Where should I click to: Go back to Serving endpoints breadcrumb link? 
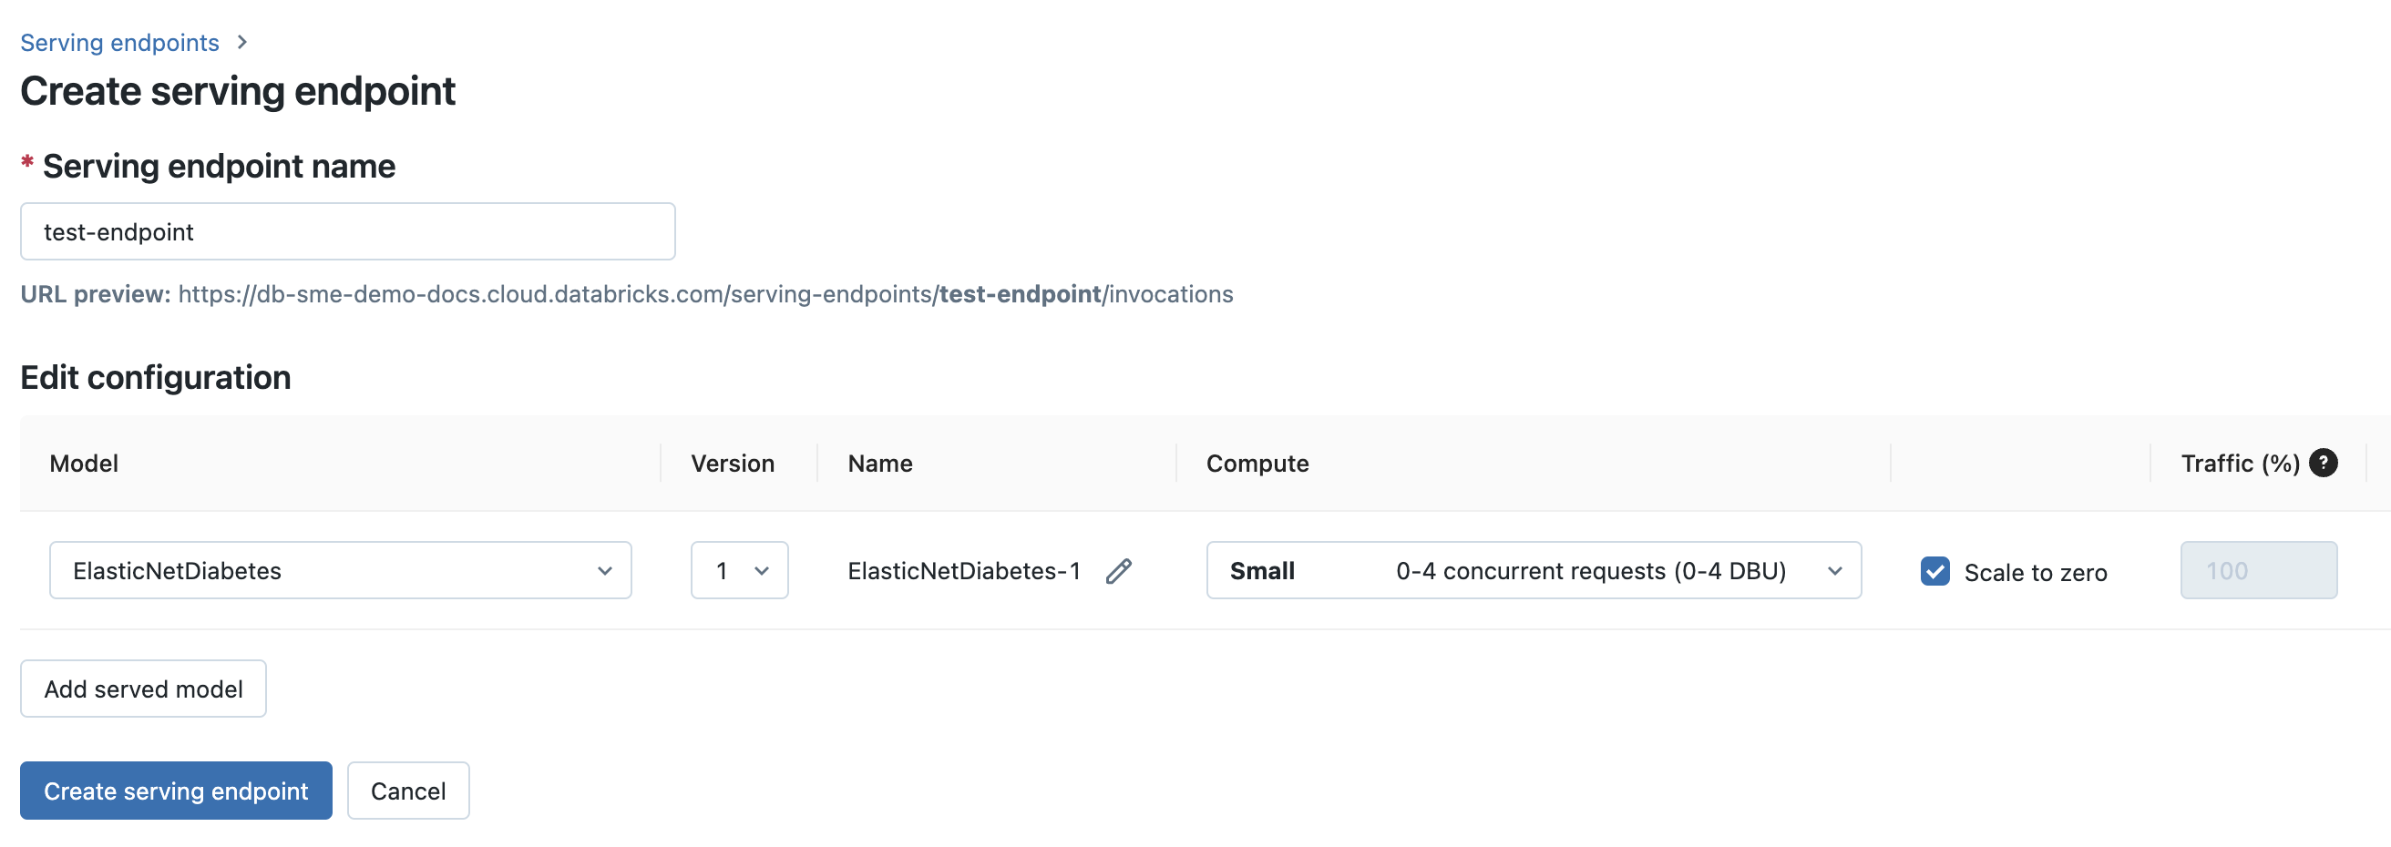(119, 43)
